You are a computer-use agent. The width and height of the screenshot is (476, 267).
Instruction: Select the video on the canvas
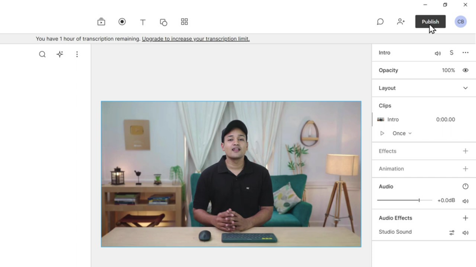point(231,174)
